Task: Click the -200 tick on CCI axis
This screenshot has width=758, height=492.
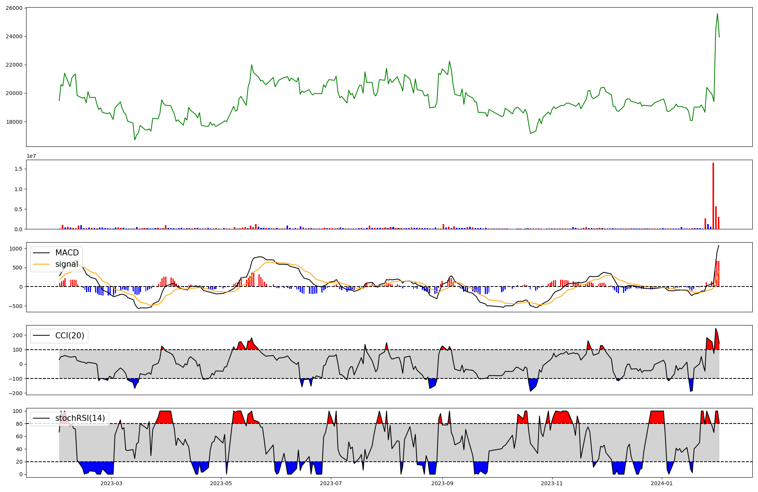Action: click(x=16, y=393)
